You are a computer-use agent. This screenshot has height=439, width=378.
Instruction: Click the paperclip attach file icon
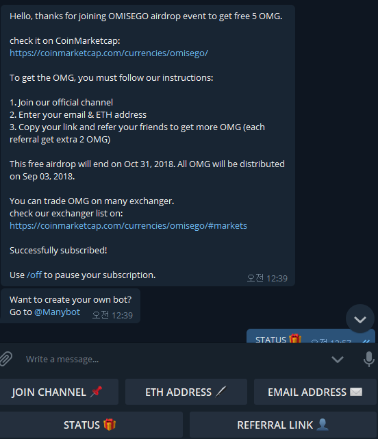click(x=6, y=359)
